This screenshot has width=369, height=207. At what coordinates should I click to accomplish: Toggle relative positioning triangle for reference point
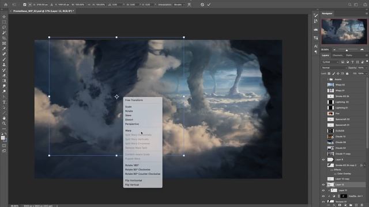pos(52,5)
